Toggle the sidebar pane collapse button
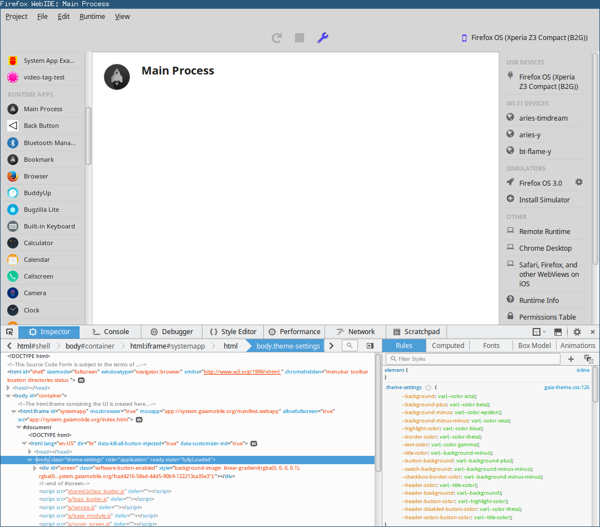 pos(370,345)
